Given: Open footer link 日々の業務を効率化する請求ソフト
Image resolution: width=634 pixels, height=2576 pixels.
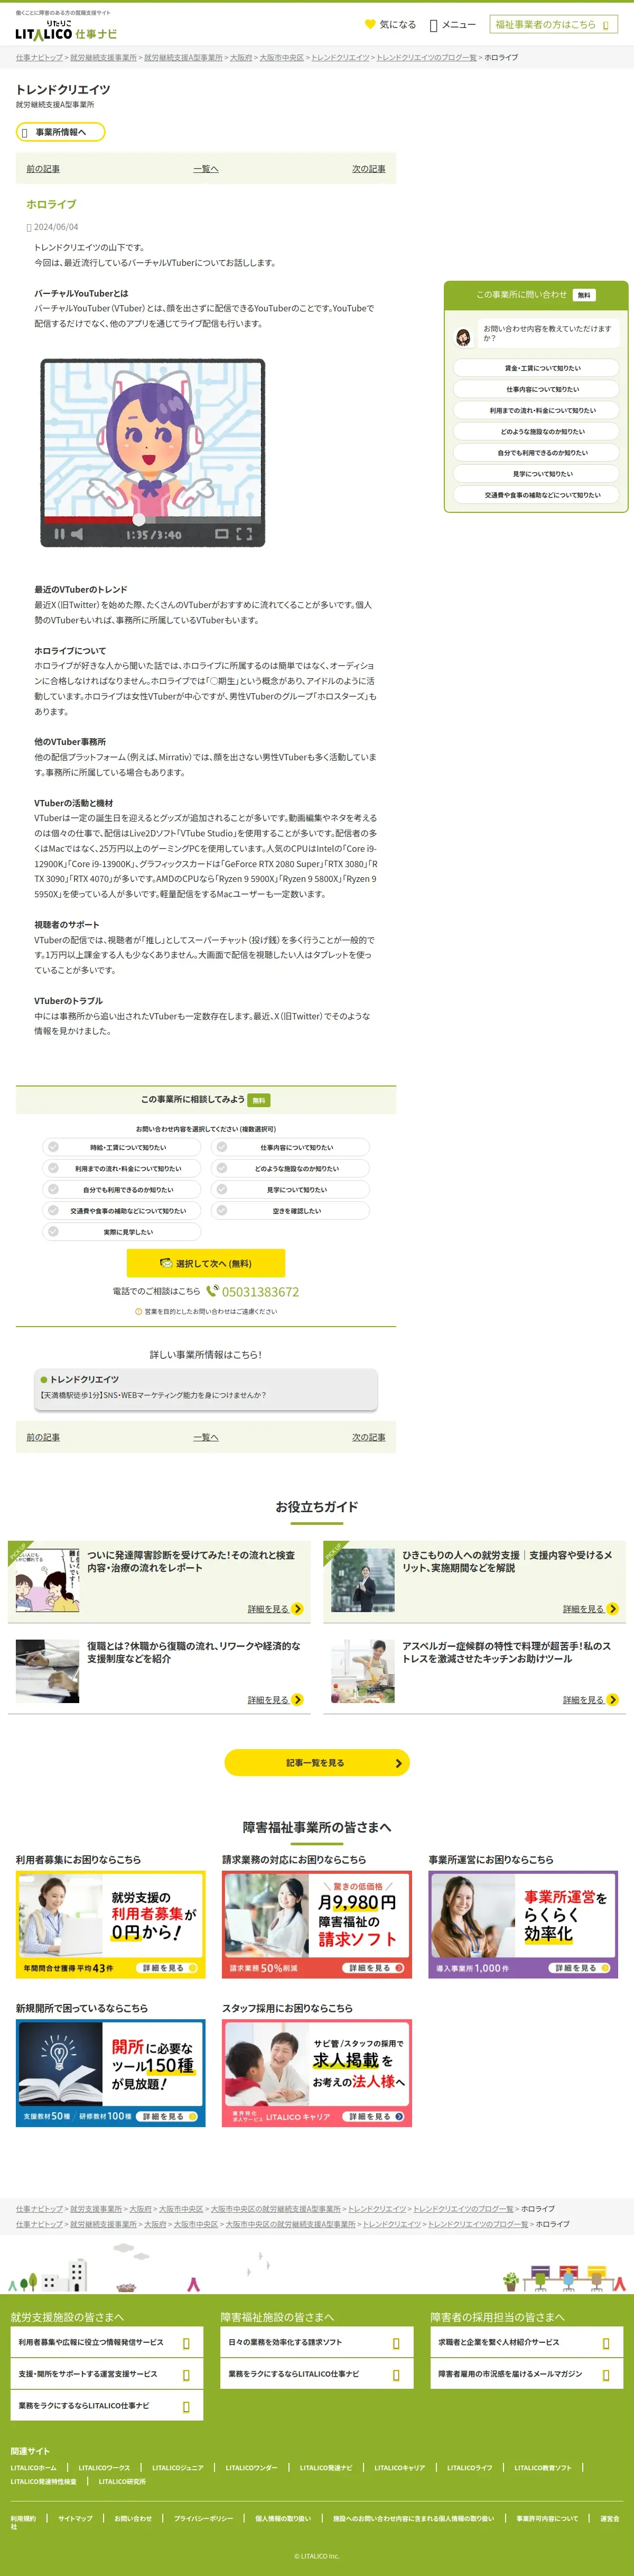Looking at the screenshot, I should tap(317, 2342).
